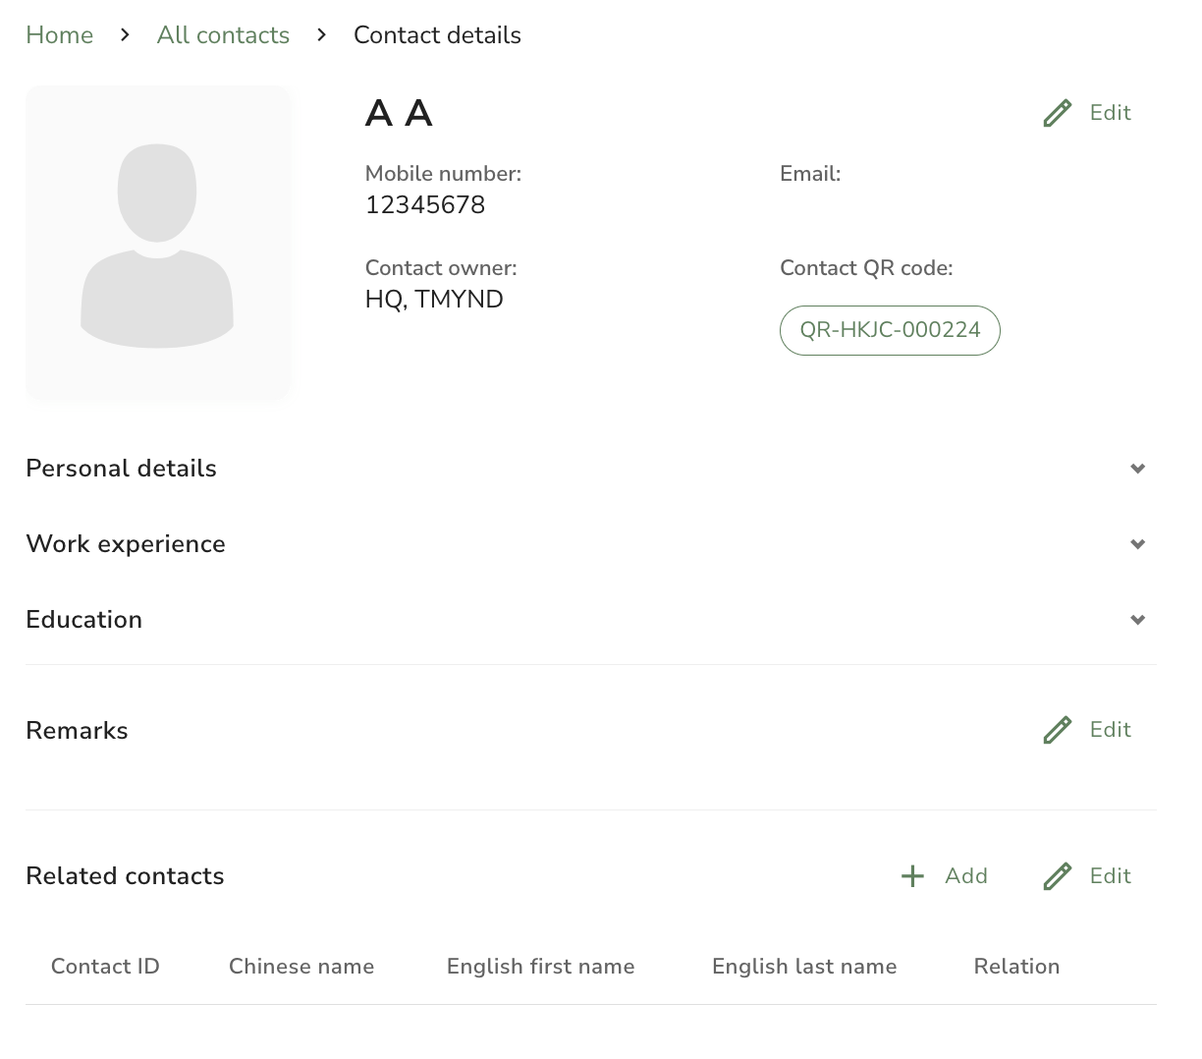Click Edit label next to contact name

(1110, 113)
